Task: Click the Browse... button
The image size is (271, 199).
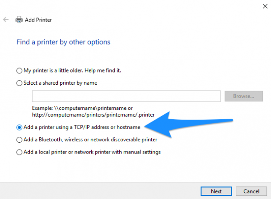Action: click(x=244, y=96)
